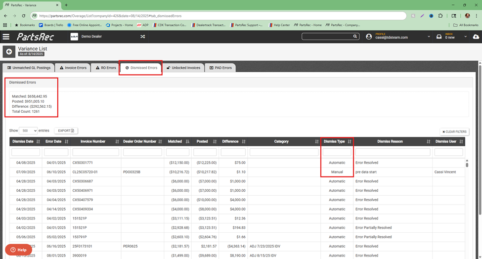Viewport: 482px width, 259px height.
Task: Open the All Bookmarks folder
Action: 466,25
